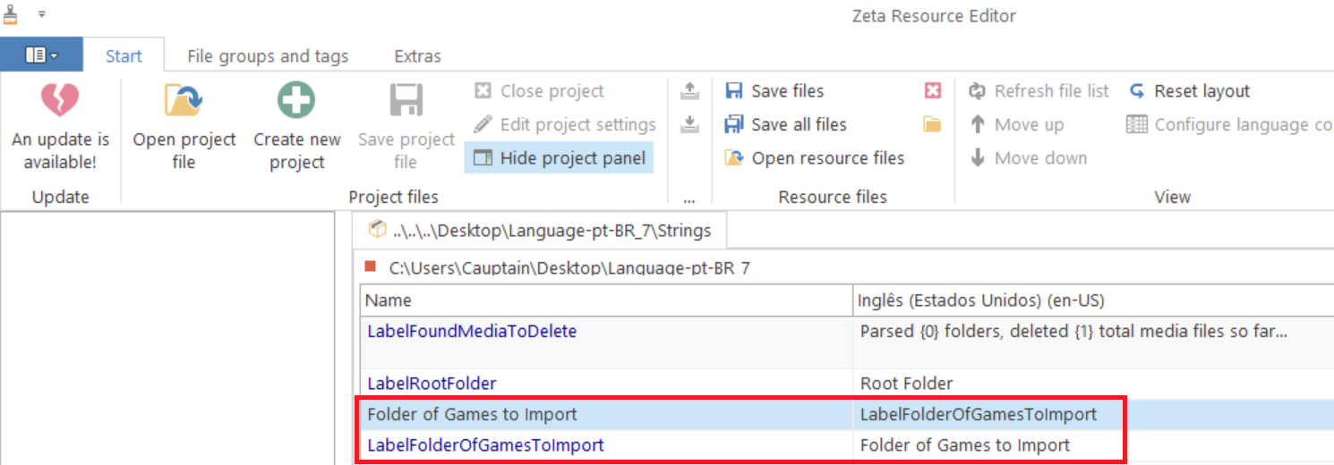Viewport: 1334px width, 465px height.
Task: Click the paintbrush icon in title bar
Action: click(11, 13)
